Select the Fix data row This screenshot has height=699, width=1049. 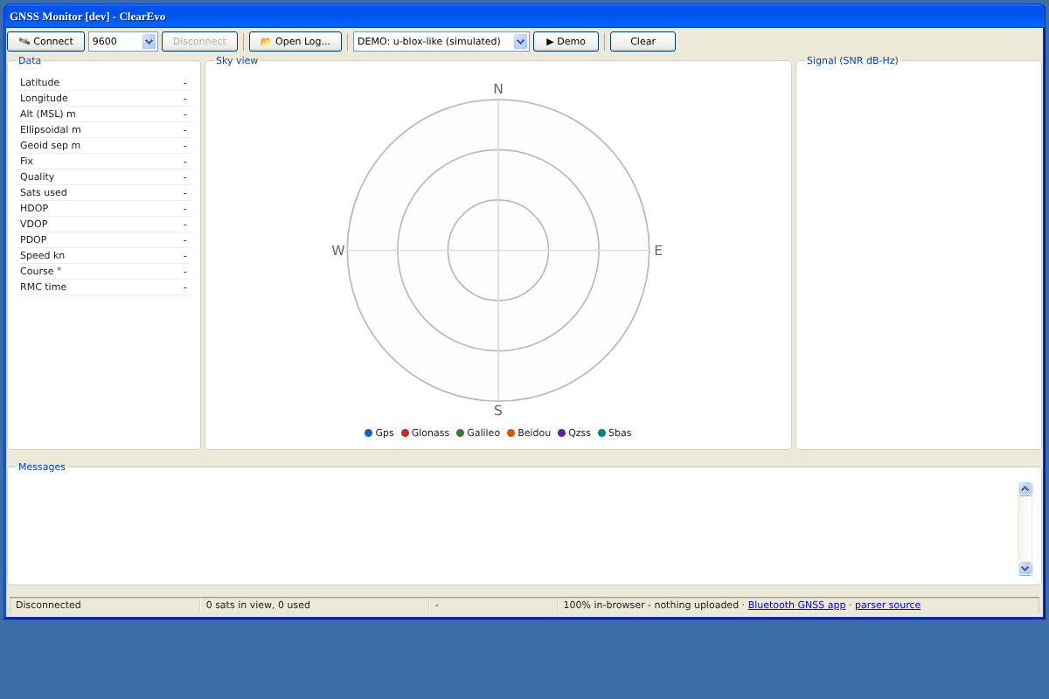[104, 162]
